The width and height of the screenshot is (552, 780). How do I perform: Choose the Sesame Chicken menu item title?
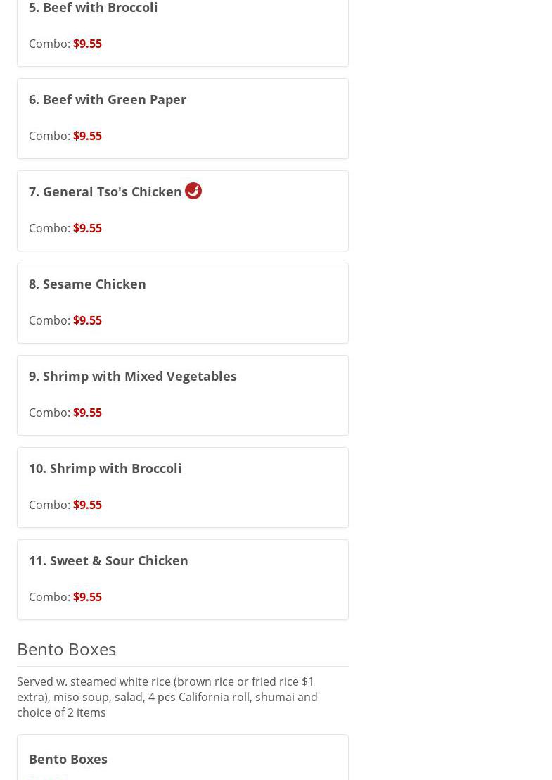87,284
